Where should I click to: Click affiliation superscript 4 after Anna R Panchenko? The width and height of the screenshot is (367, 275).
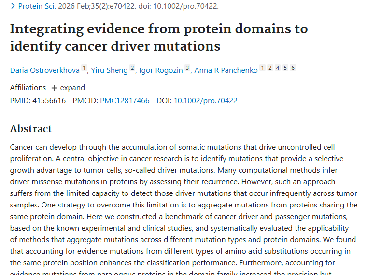278,68
